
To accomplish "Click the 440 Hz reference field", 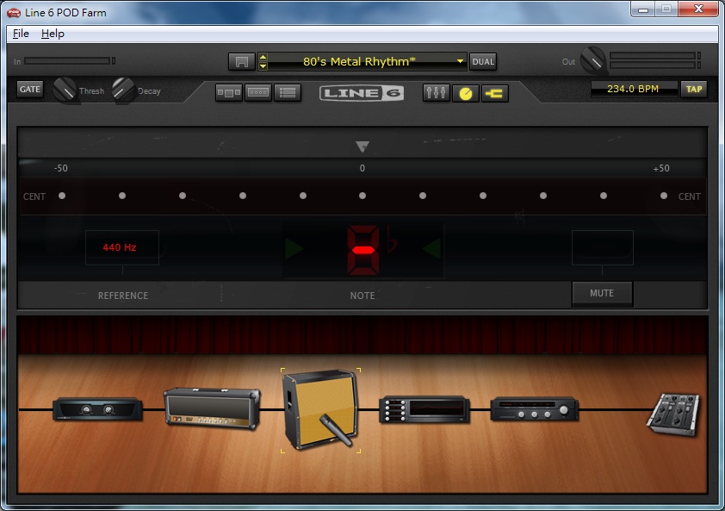I will click(122, 247).
